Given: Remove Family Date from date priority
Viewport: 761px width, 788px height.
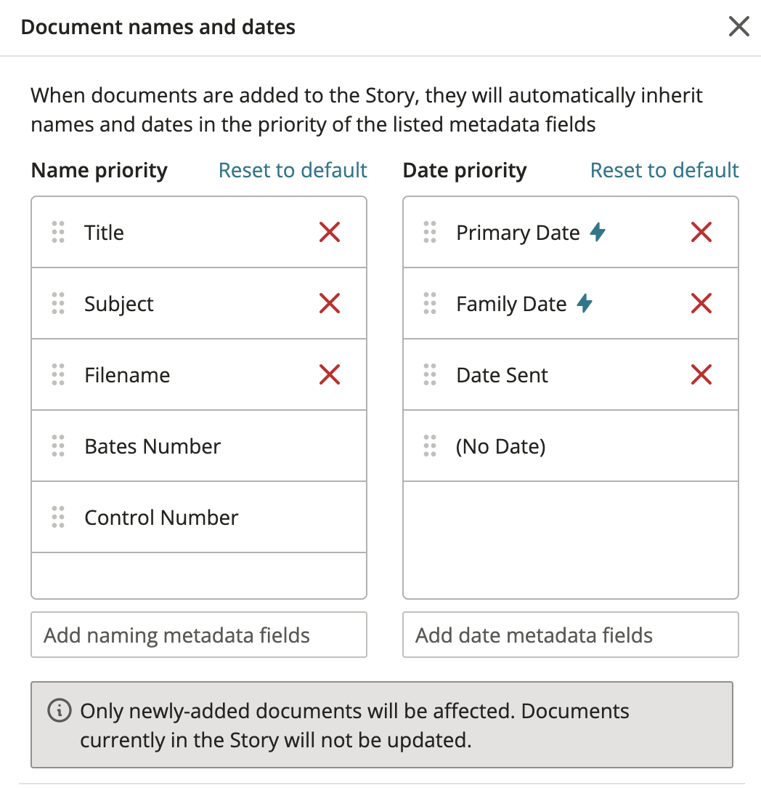Looking at the screenshot, I should click(701, 304).
